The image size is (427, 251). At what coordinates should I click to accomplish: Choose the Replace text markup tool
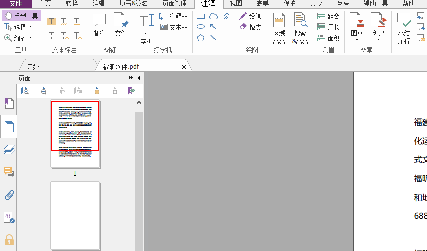click(x=64, y=36)
